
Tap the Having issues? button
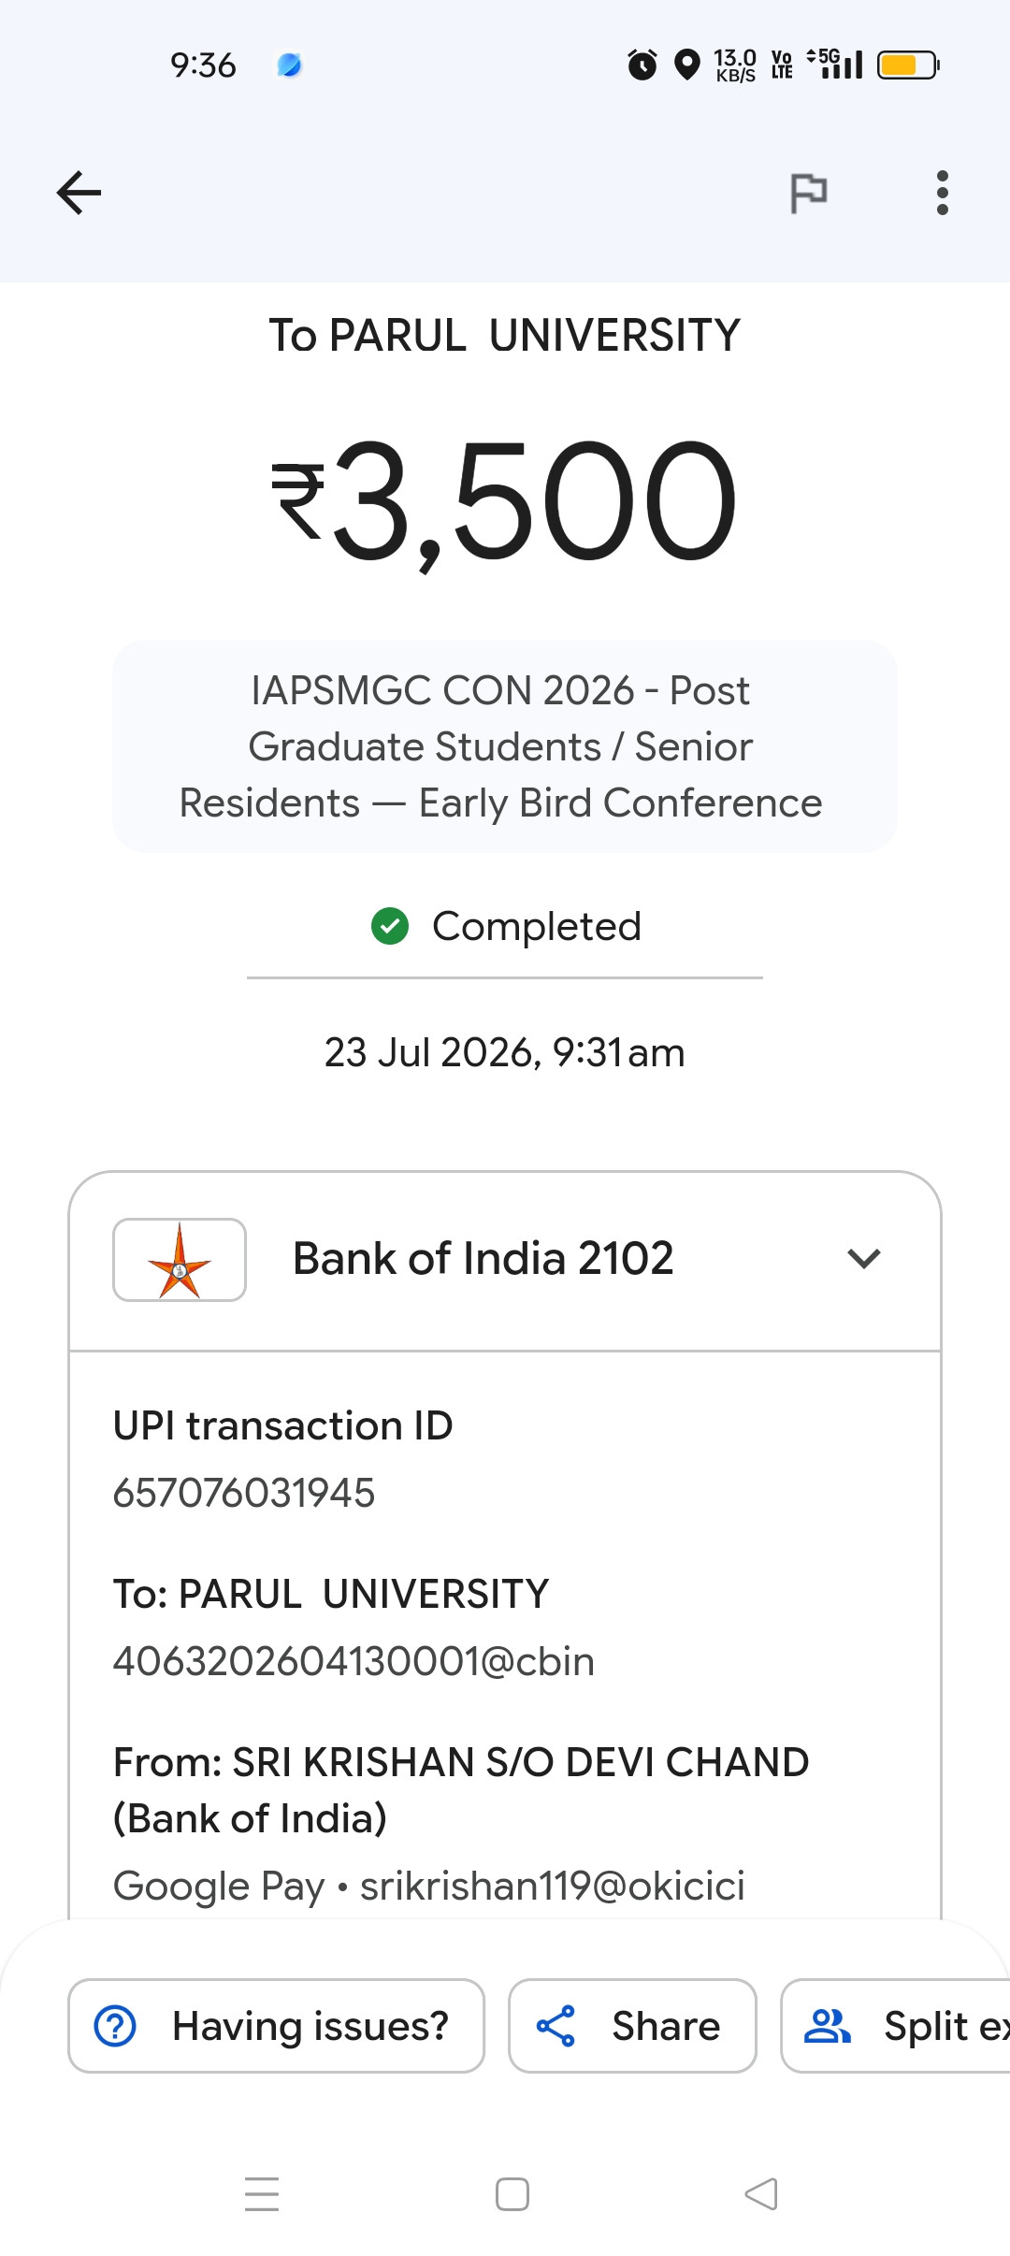[276, 2026]
